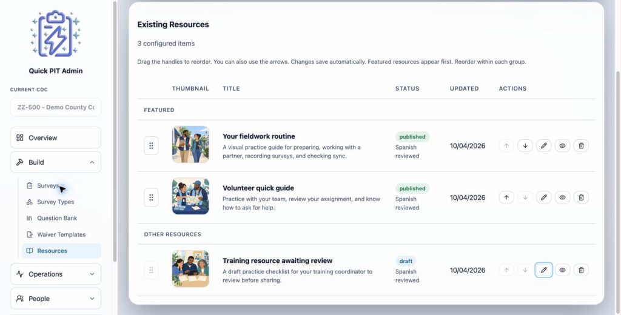
Task: Open the Current CoC selector ZZ-500
Action: (x=55, y=107)
